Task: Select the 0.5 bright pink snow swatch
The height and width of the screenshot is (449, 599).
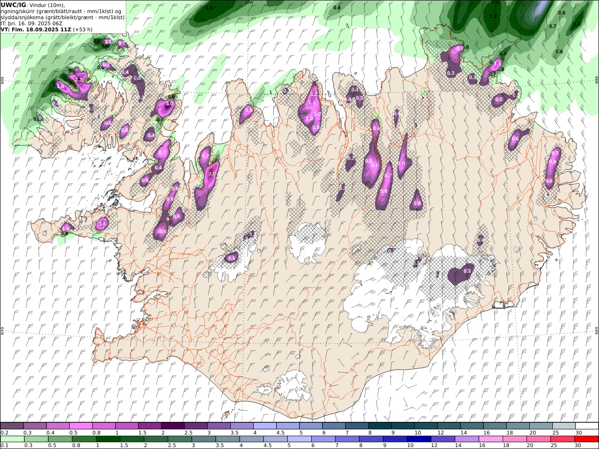Action: tap(81, 426)
